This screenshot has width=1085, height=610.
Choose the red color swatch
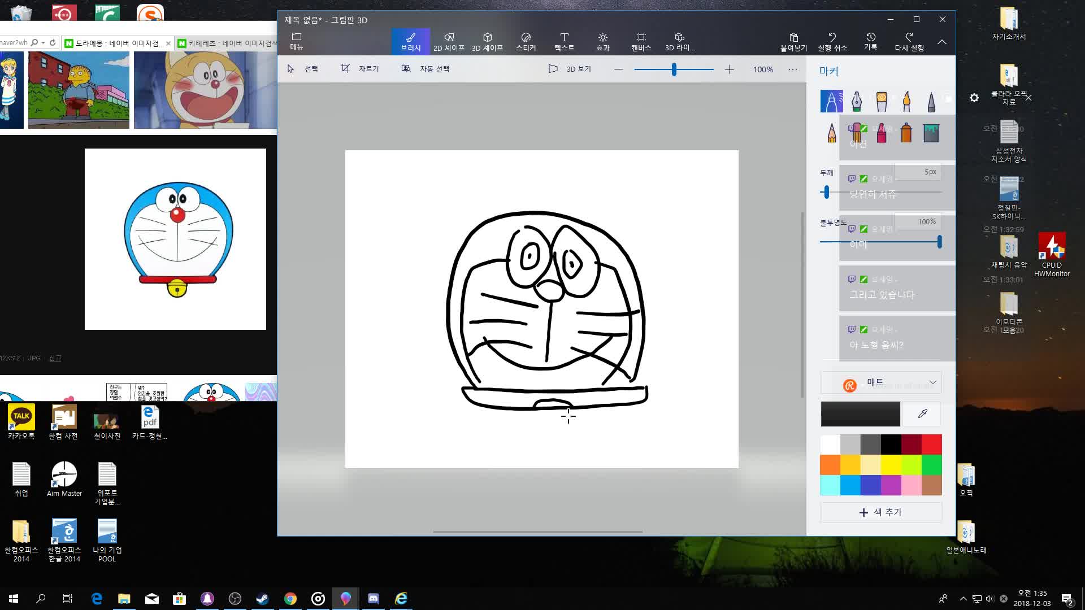coord(932,445)
